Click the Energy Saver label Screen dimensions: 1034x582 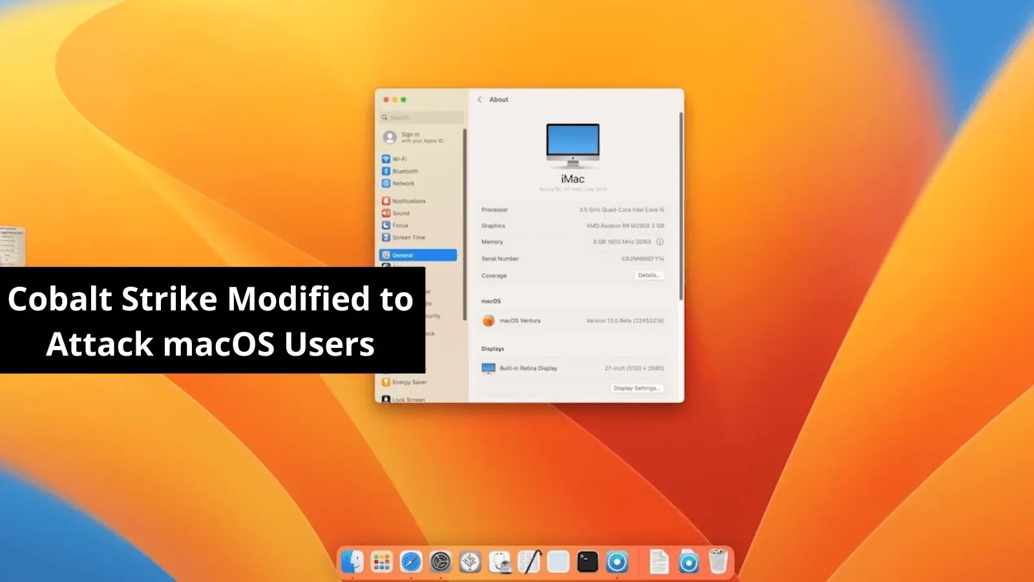click(410, 382)
